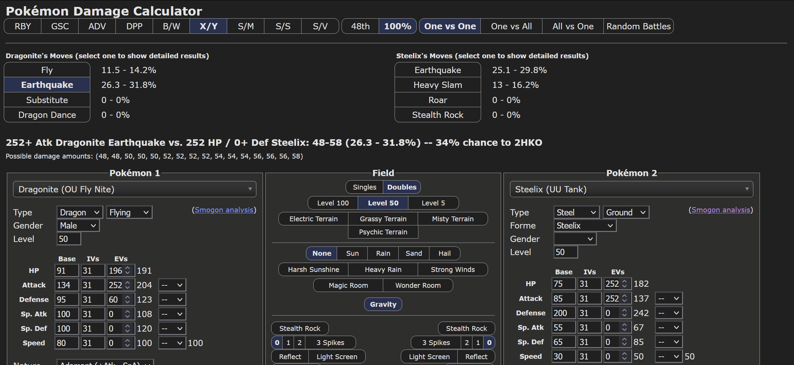Click Dragonite's HP EVs stepper arrows
This screenshot has width=794, height=365.
[128, 271]
